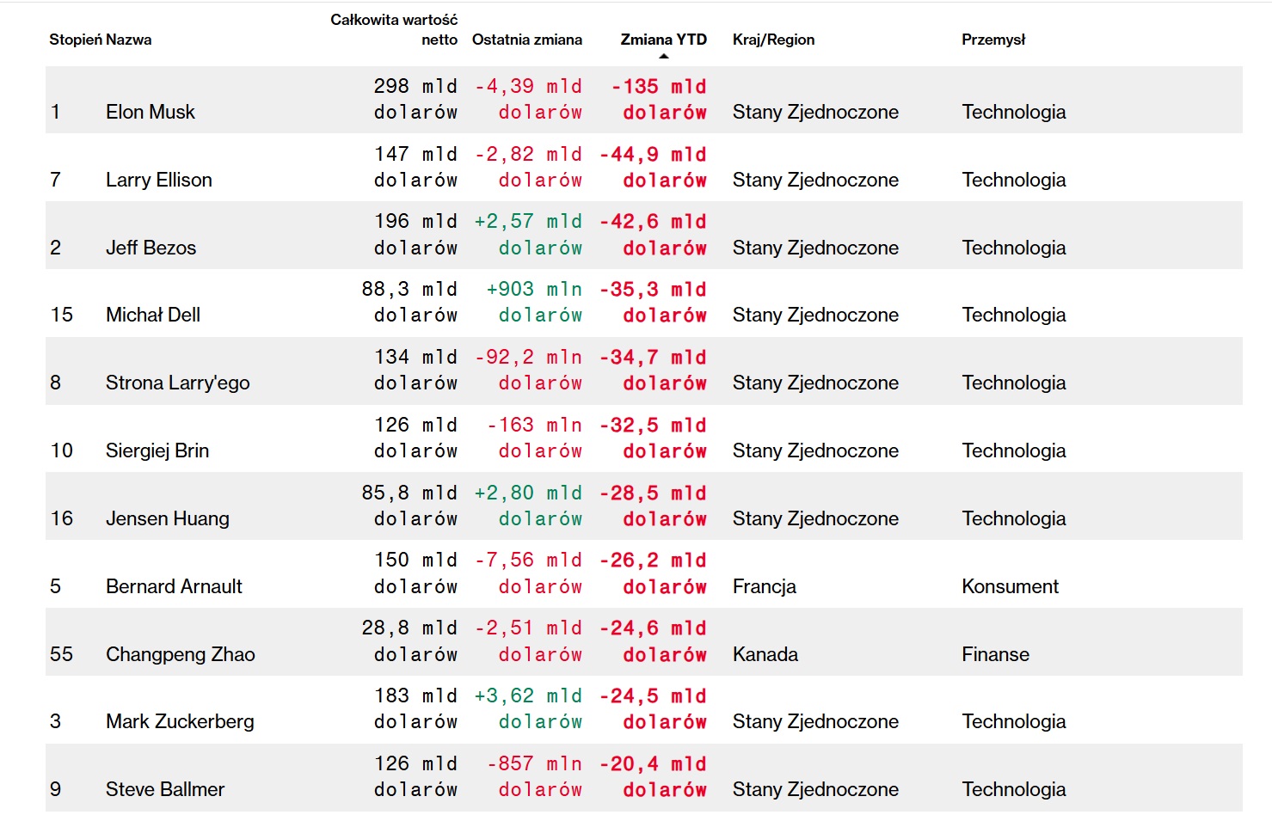Open the Michał Dell profile
This screenshot has height=821, width=1272.
(153, 315)
